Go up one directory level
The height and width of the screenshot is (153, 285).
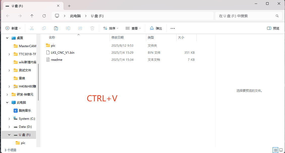tap(32, 16)
